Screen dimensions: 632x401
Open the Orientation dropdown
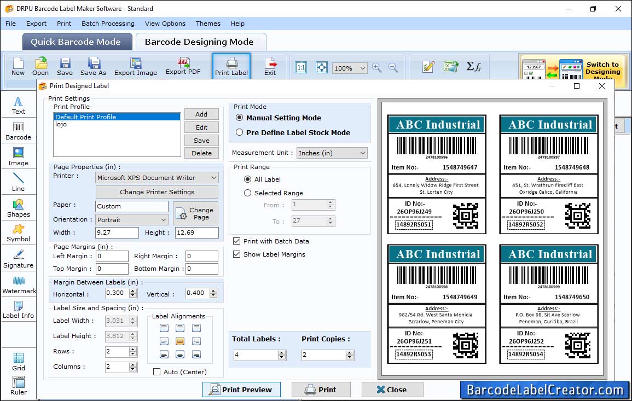[x=163, y=219]
